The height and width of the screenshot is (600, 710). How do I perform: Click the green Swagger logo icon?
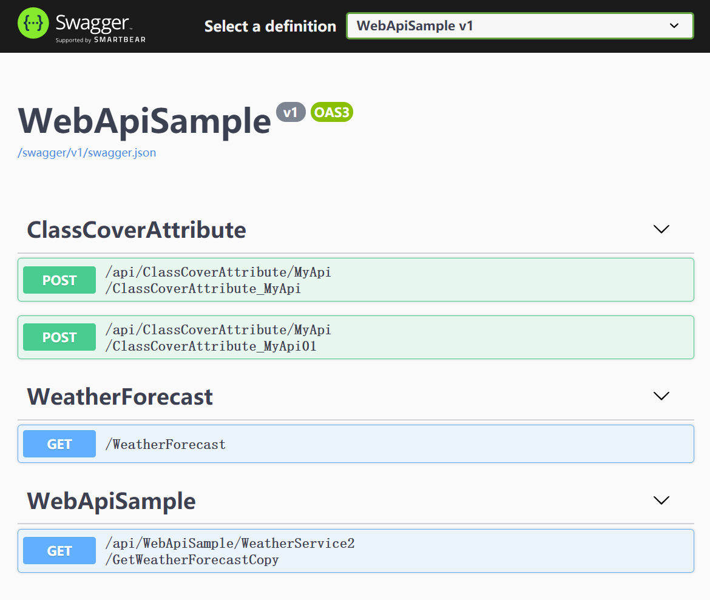(x=33, y=23)
